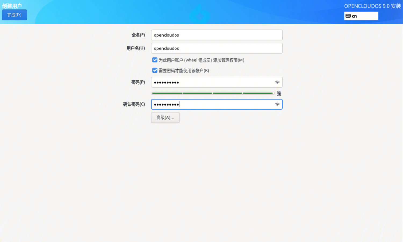This screenshot has height=242, width=403.
Task: Focus the 用户名(U) username field
Action: (x=217, y=48)
